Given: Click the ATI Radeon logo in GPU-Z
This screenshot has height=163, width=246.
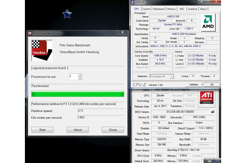Looking at the screenshot, I should 207,98.
